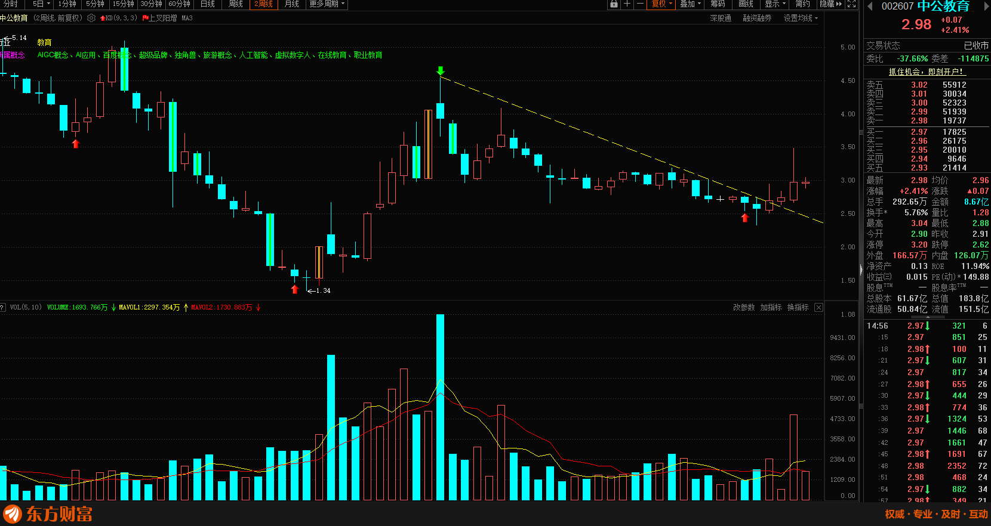The height and width of the screenshot is (526, 991).
Task: Click 卖五 price 3.02 order row
Action: pyautogui.click(x=927, y=85)
